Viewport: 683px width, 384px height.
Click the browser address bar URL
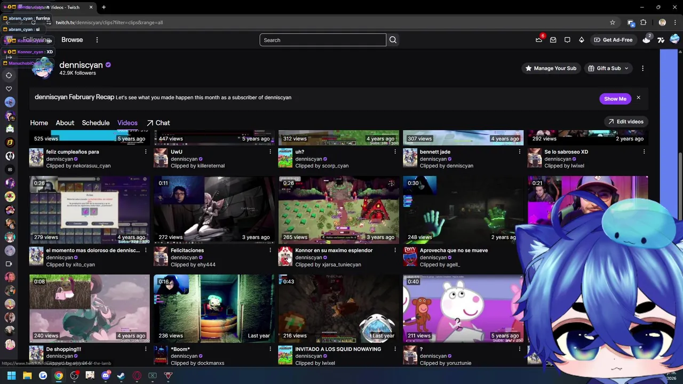[109, 22]
